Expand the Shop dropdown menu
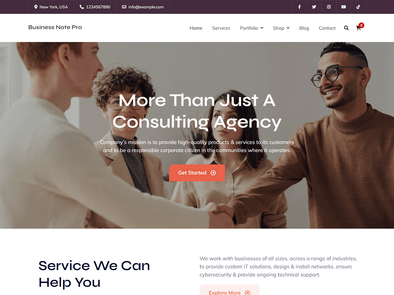This screenshot has height=295, width=394. click(x=281, y=28)
